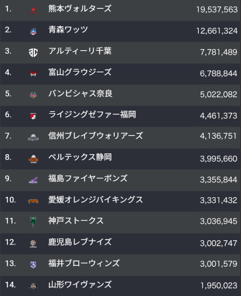This screenshot has width=241, height=296.
Task: Open the 福島ファイヤーボンズ team link
Action: (88, 178)
